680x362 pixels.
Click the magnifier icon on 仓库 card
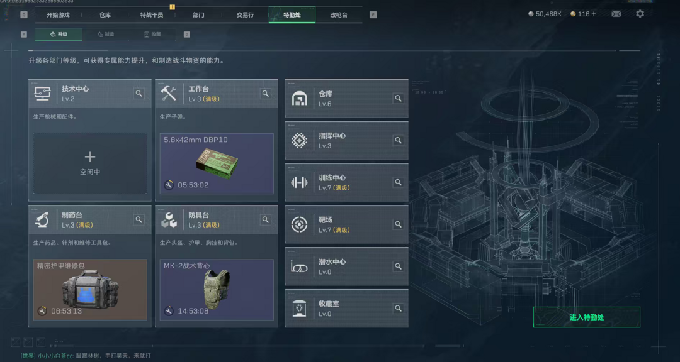tap(398, 99)
